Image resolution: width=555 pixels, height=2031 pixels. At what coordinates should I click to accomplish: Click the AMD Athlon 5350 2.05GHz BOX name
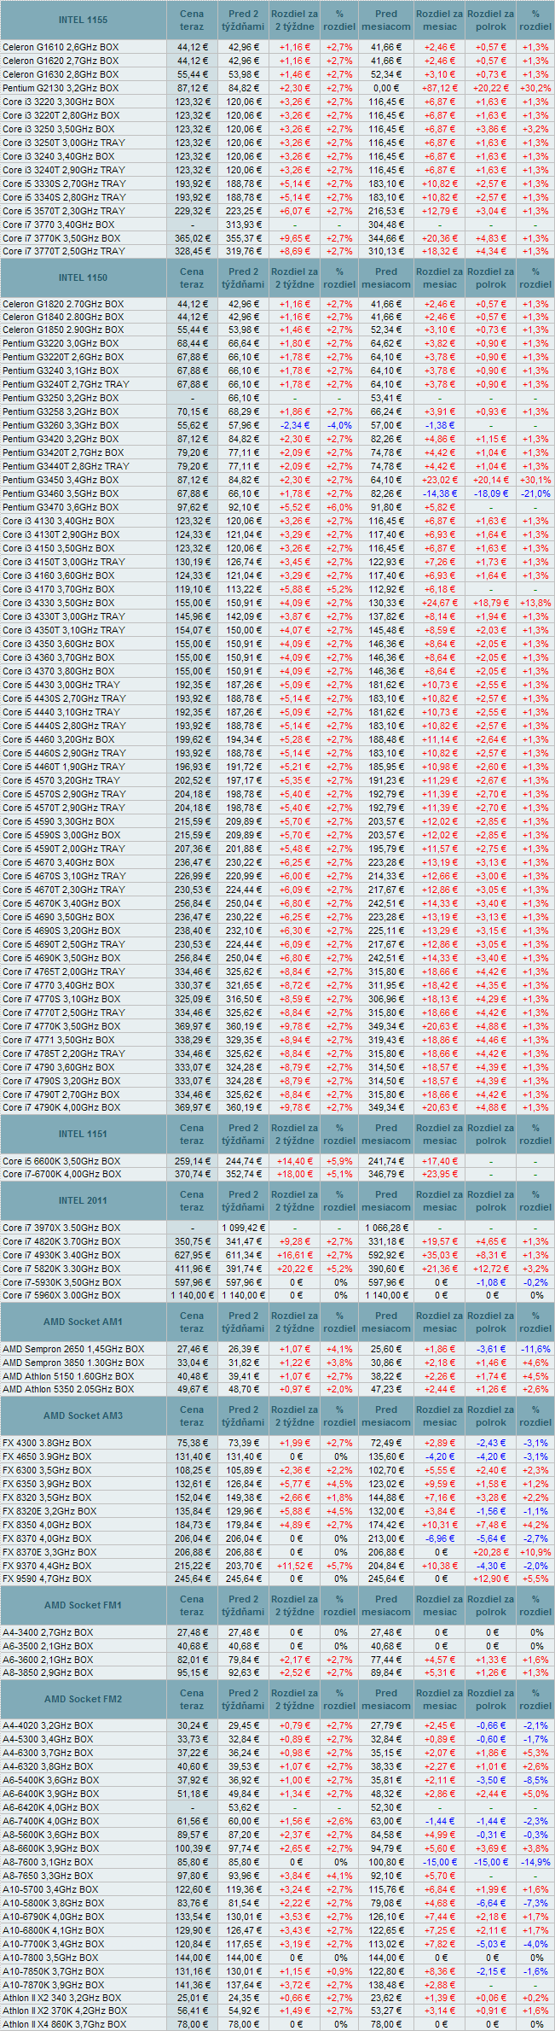(68, 1390)
